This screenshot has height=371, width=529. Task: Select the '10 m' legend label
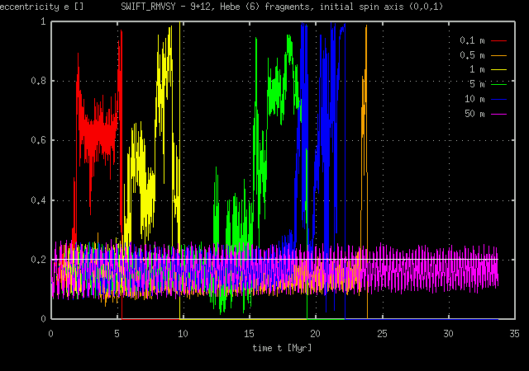[474, 99]
